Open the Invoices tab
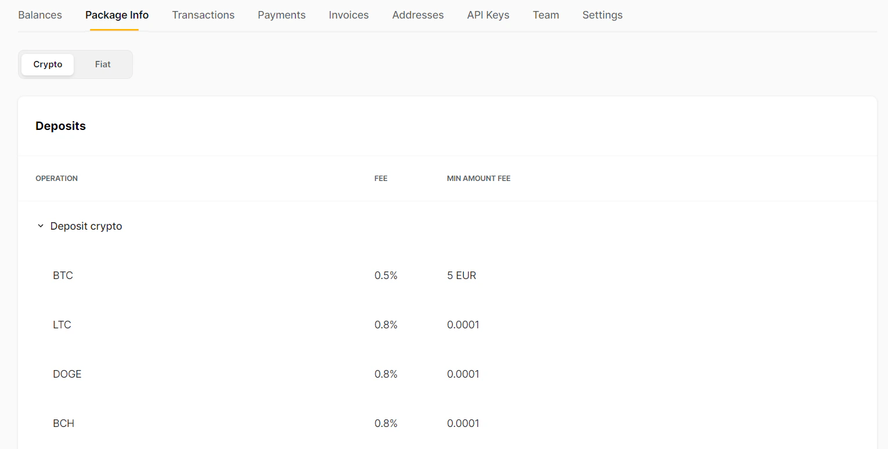 (349, 15)
